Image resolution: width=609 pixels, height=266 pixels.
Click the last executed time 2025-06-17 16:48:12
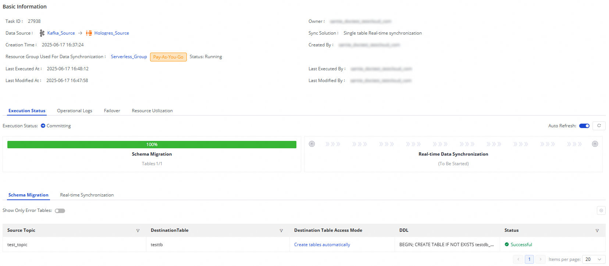point(68,69)
